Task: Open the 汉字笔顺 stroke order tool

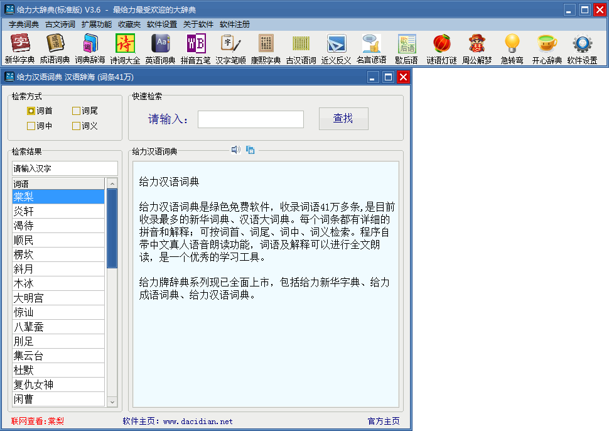Action: coord(230,48)
